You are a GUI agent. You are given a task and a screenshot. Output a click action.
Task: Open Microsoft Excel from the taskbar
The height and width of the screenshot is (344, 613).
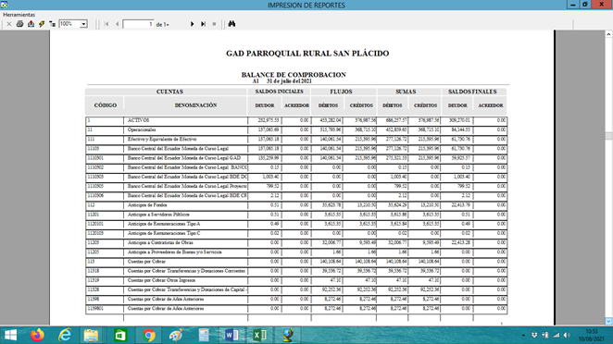pos(259,335)
